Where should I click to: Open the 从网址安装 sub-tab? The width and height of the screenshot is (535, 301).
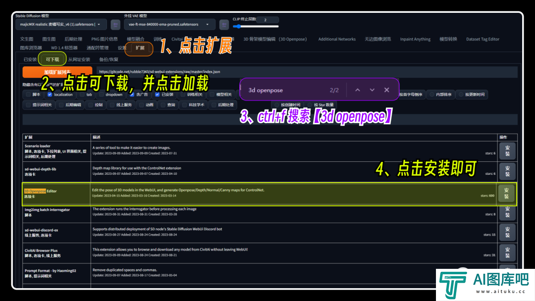pyautogui.click(x=79, y=59)
